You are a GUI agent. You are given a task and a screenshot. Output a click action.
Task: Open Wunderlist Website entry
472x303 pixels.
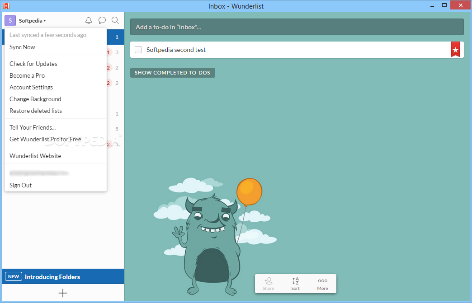[x=36, y=156]
